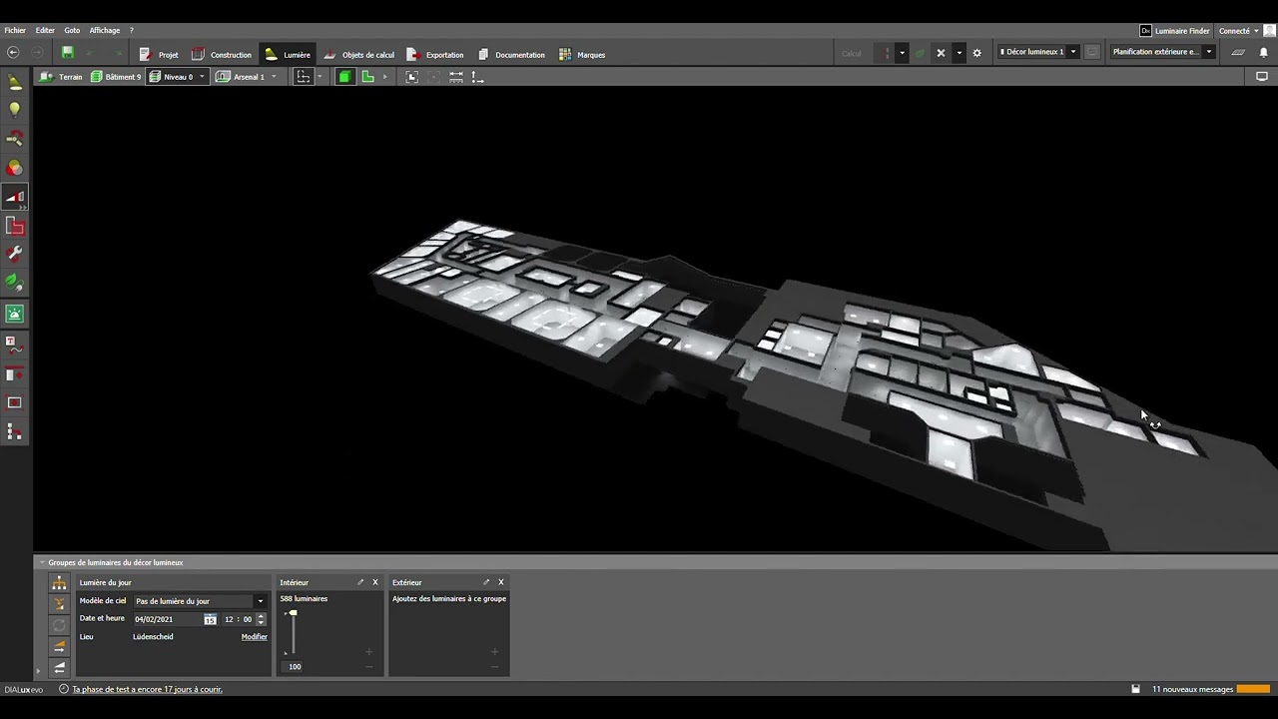Screen dimensions: 1278x719
Task: Edit the Extérieur group with the pencil icon
Action: pyautogui.click(x=486, y=582)
